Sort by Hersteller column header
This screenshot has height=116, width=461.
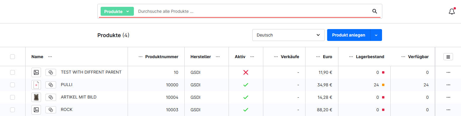click(201, 57)
